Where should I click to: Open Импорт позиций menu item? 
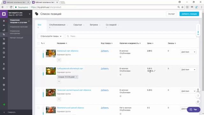[x=16, y=38]
